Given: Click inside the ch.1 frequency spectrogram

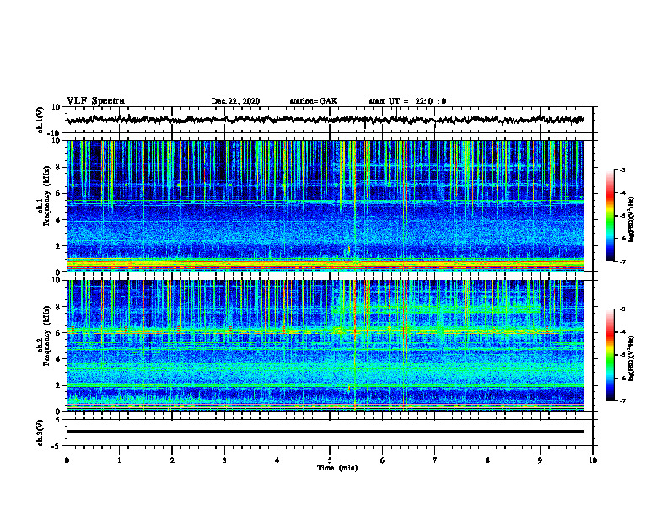Looking at the screenshot, I should [x=326, y=206].
